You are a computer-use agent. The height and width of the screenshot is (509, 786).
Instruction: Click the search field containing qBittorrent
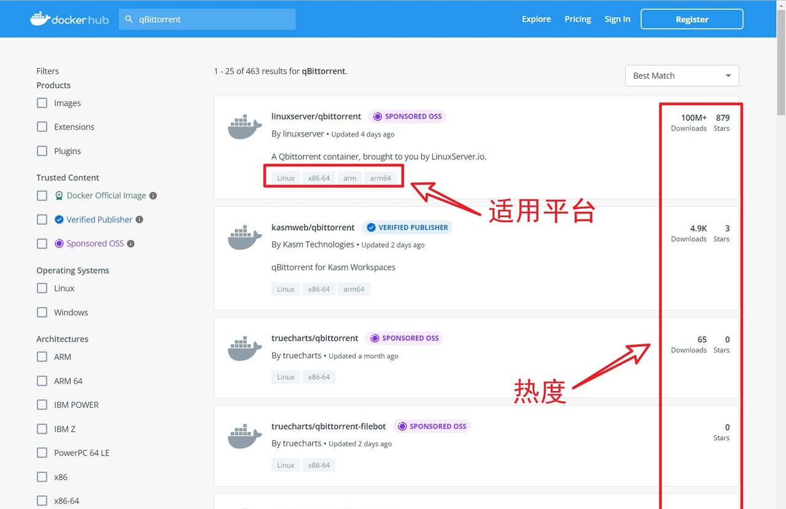[207, 19]
